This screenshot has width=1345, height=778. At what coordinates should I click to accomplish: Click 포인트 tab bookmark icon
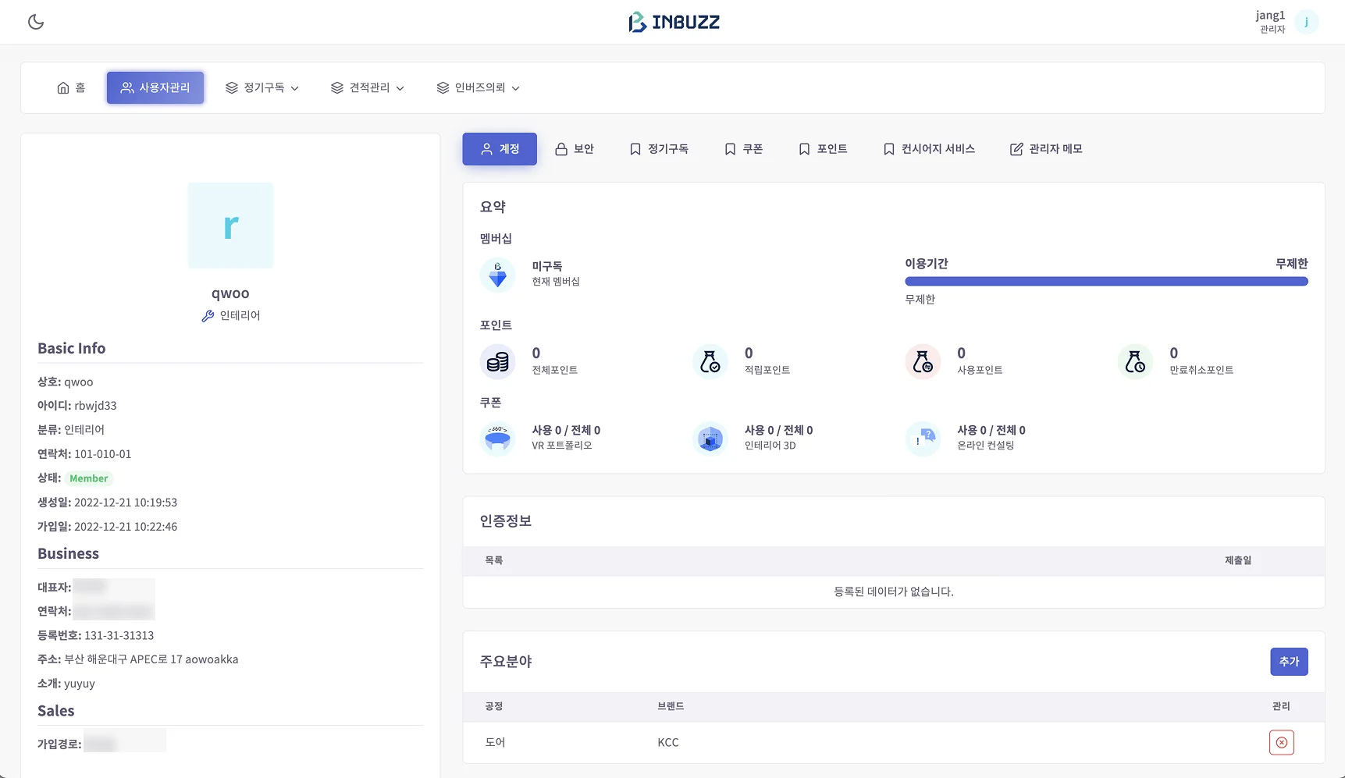(804, 149)
